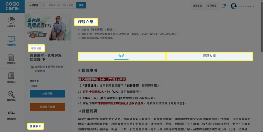Switch to the 介紹 tab
The height and width of the screenshot is (132, 263).
(122, 56)
